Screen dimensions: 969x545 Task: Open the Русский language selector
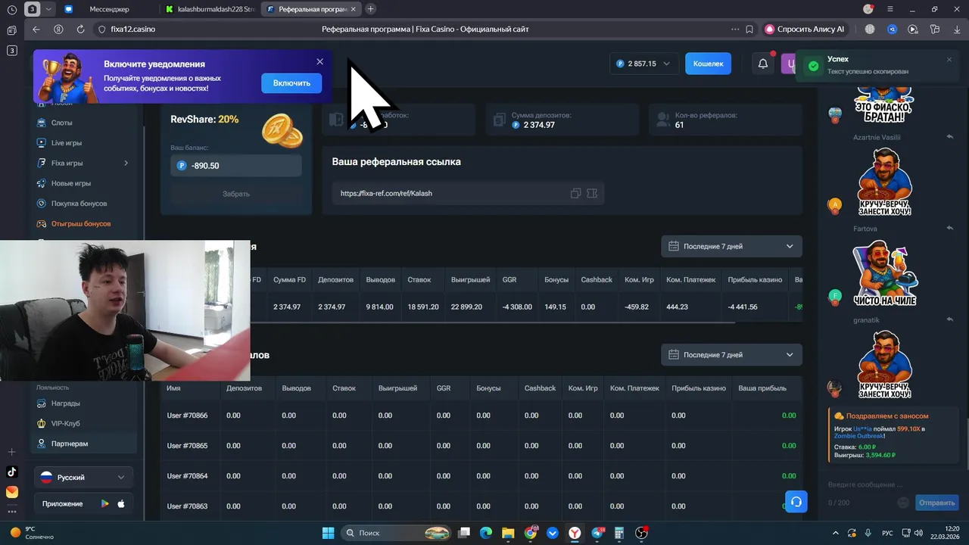coord(83,478)
